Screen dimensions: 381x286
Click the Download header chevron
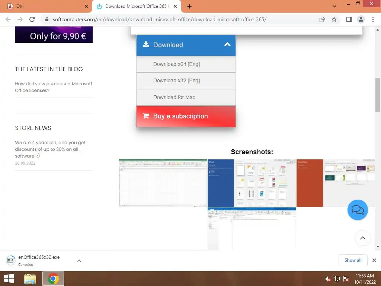click(227, 45)
